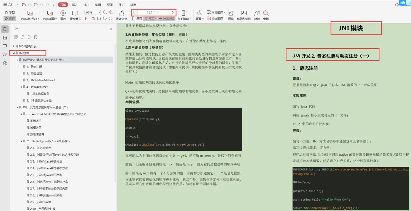Click the Open file folder icon
The image size is (411, 211).
[x=24, y=5]
